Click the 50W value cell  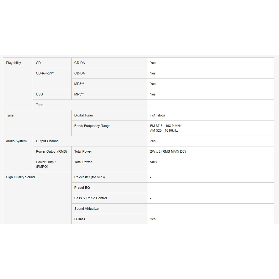click(x=154, y=162)
